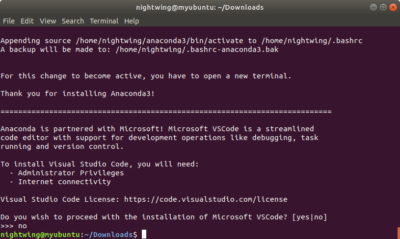Viewport: 400px width, 239px height.
Task: Open the Edit menu
Action: pyautogui.click(x=27, y=21)
